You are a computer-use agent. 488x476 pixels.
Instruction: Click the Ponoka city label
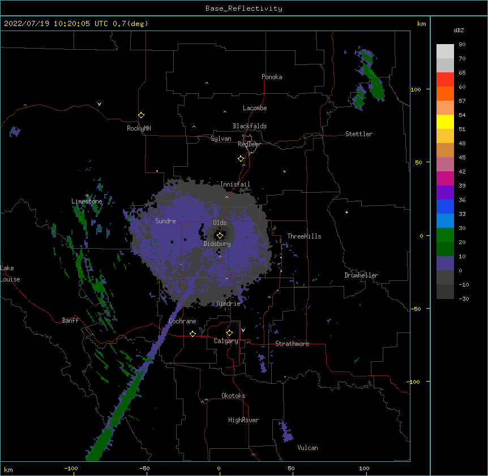point(272,77)
